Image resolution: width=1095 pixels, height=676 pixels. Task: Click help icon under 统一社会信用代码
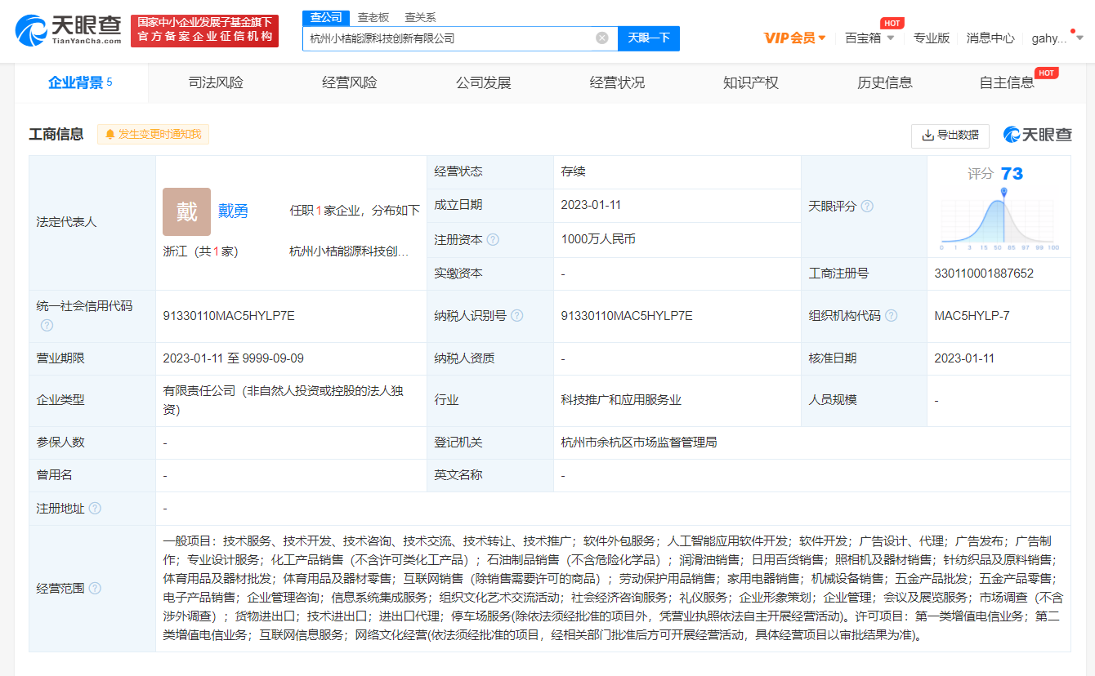click(47, 326)
